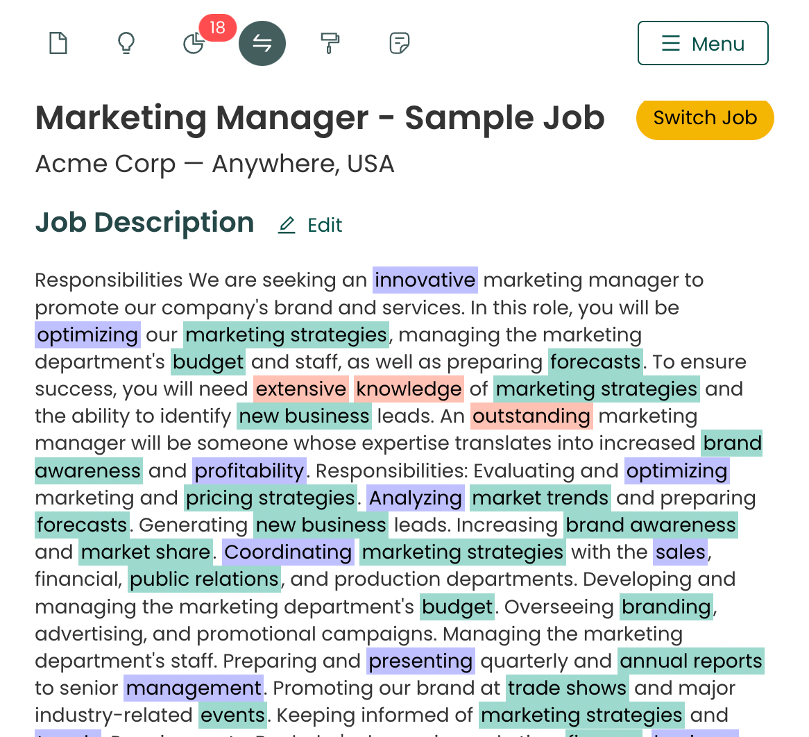The image size is (809, 737).
Task: Select the highlighted 'budget' keyword
Action: 207,362
